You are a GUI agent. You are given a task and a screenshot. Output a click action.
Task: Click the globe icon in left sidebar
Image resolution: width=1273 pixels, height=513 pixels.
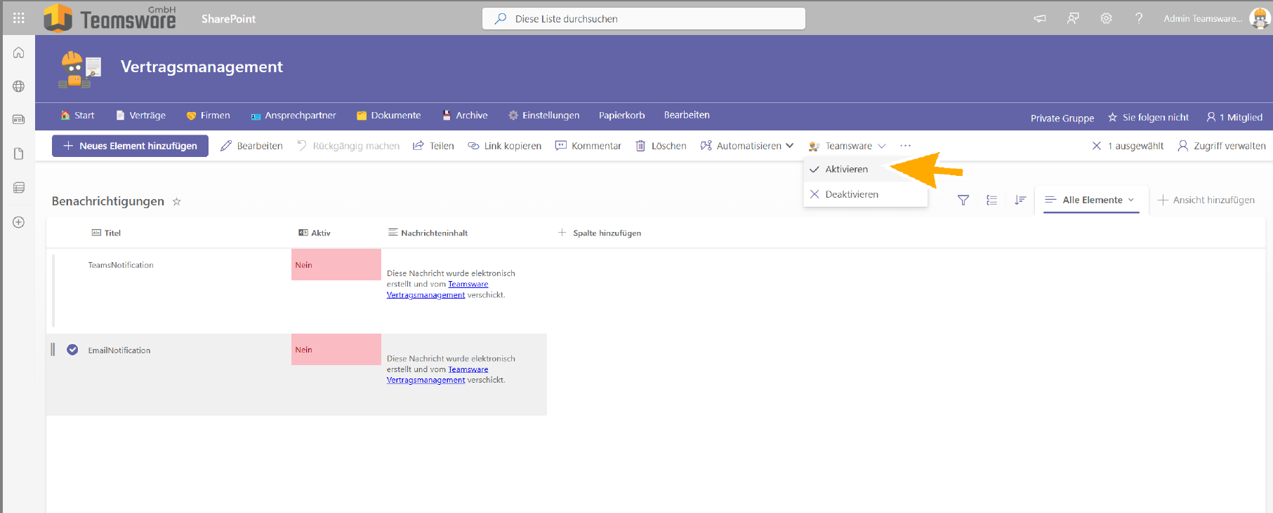coord(19,86)
